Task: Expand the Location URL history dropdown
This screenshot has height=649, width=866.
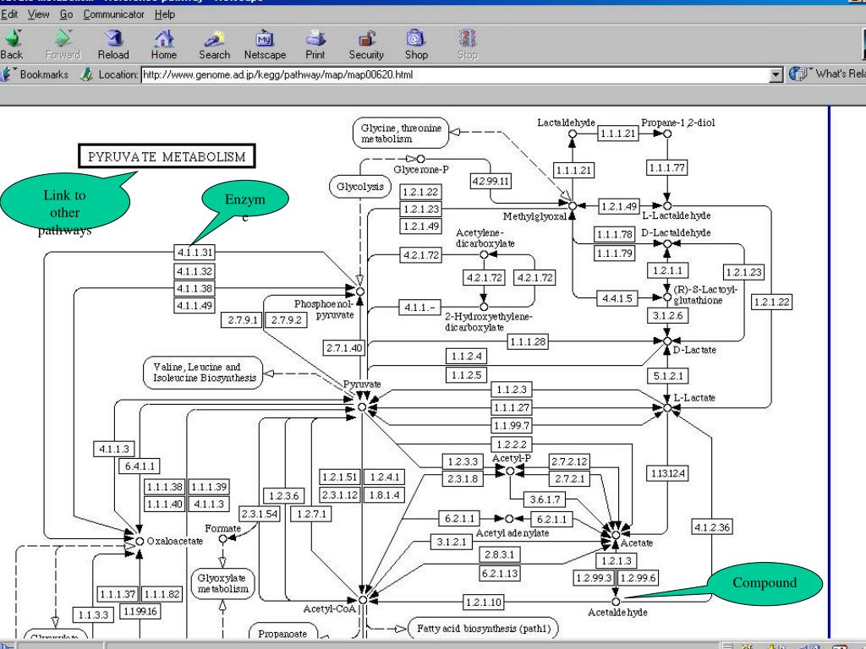Action: tap(777, 74)
